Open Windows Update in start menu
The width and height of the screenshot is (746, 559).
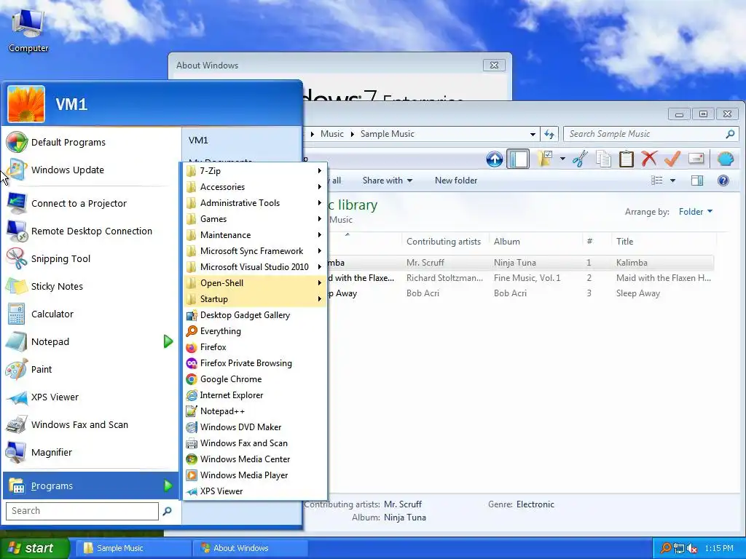(x=90, y=170)
